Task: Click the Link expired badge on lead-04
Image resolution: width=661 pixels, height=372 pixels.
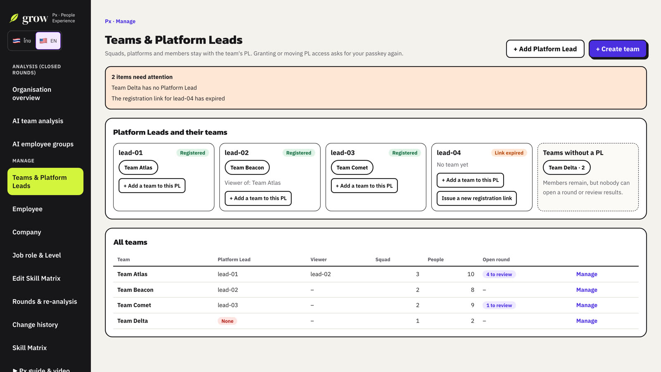Action: tap(509, 153)
